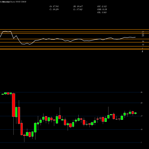The image size is (149, 149).
Task: Click the "OC: 2.12" reading
Action: pyautogui.click(x=102, y=6)
